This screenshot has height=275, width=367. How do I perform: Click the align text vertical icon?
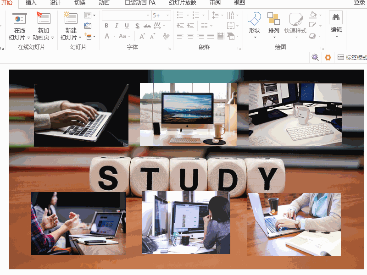231,26
